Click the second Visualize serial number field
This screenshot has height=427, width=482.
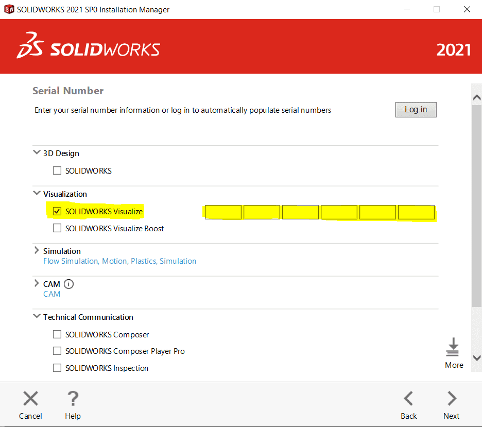(262, 212)
